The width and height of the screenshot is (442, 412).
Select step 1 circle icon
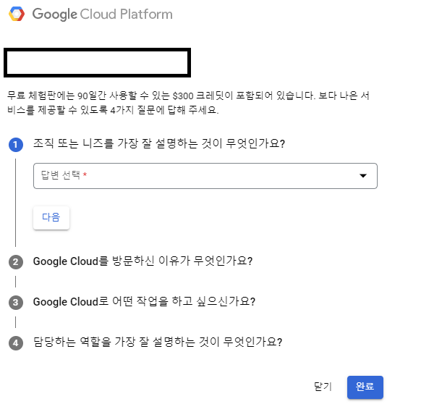(x=16, y=145)
